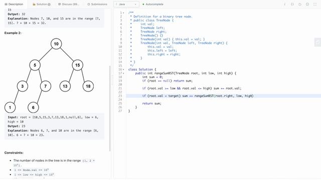Click the 'Output: 32' text
Screen dimensions: 321x180
point(17,14)
